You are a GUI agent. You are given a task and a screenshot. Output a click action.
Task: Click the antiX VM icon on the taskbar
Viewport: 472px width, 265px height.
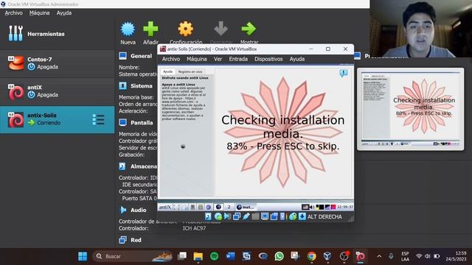pos(360,256)
